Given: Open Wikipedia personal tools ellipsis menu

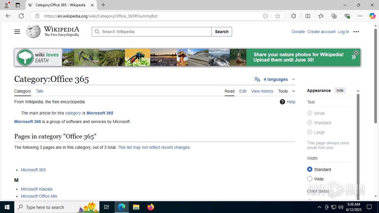Looking at the screenshot, I should tap(356, 32).
